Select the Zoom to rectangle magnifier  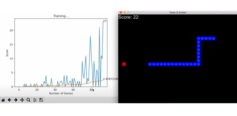(28, 100)
